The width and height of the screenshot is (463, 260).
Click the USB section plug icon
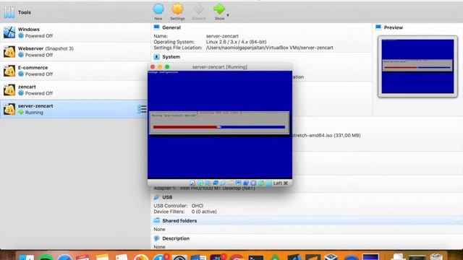coord(156,197)
